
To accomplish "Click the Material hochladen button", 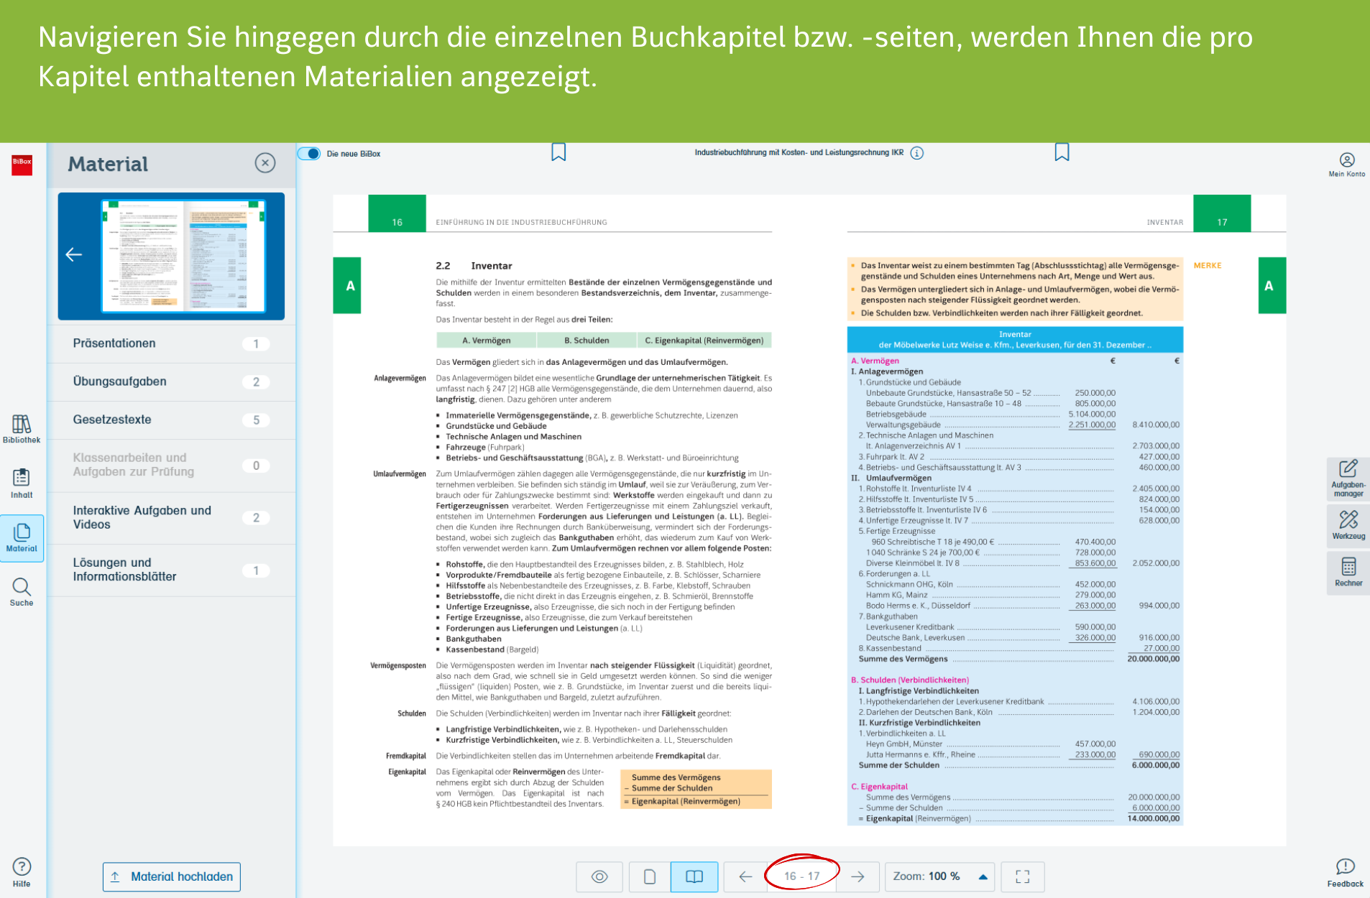I will [172, 876].
